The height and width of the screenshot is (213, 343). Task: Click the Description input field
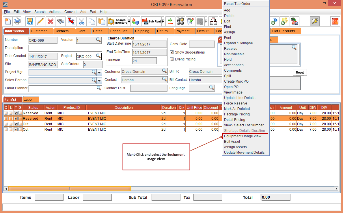(65, 48)
